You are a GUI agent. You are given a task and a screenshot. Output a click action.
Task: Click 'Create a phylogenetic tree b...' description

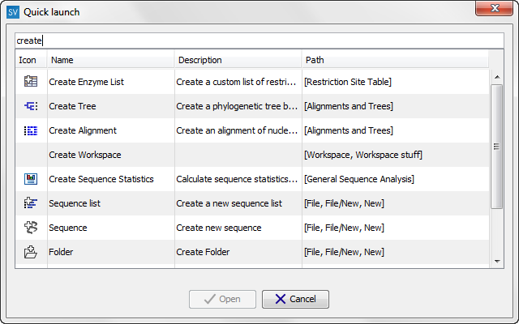237,106
